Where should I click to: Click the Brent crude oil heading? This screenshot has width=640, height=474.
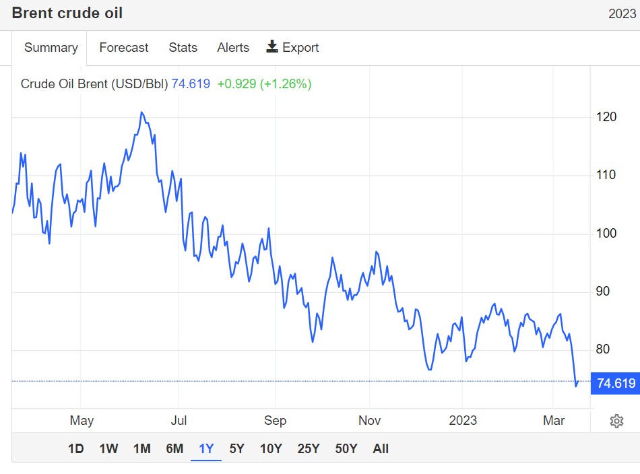pos(67,13)
